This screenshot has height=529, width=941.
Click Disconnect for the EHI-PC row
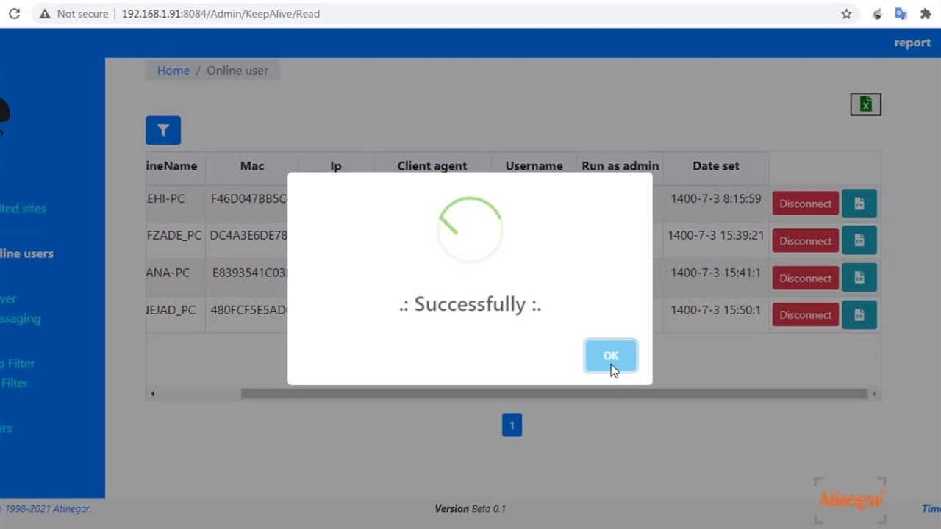tap(805, 204)
